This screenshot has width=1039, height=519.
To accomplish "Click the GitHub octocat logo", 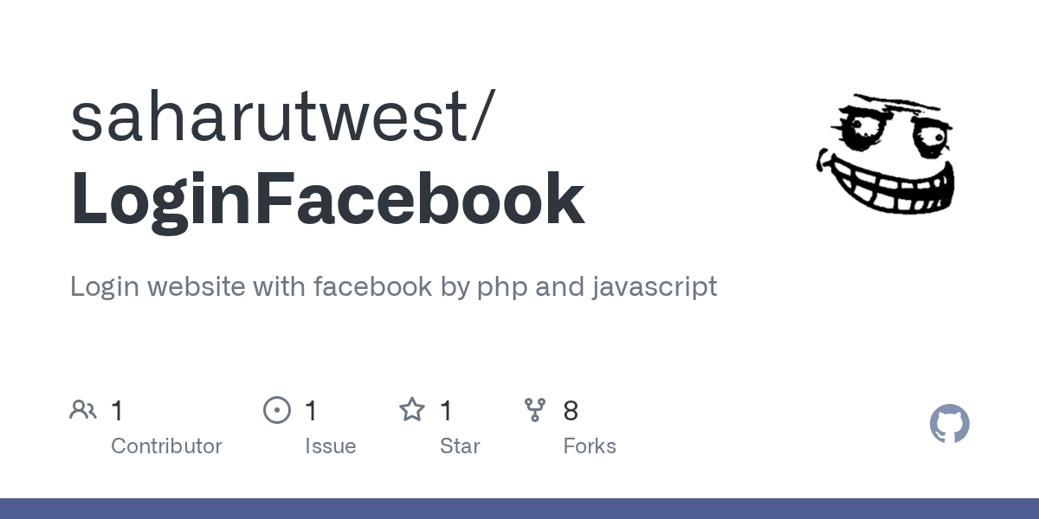I will click(x=949, y=424).
